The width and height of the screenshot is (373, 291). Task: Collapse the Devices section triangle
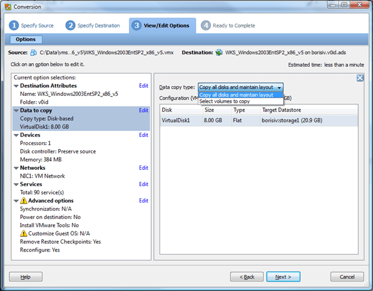click(x=16, y=135)
